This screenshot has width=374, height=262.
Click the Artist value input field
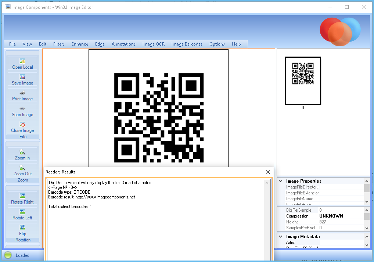(x=342, y=243)
